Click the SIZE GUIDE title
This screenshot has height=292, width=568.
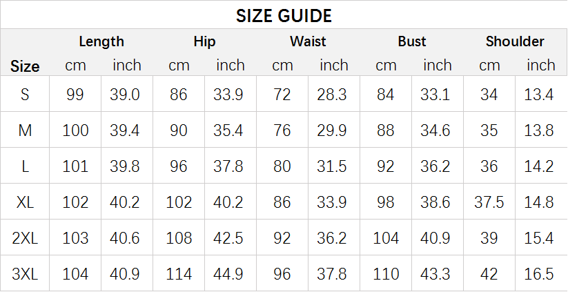coord(284,15)
